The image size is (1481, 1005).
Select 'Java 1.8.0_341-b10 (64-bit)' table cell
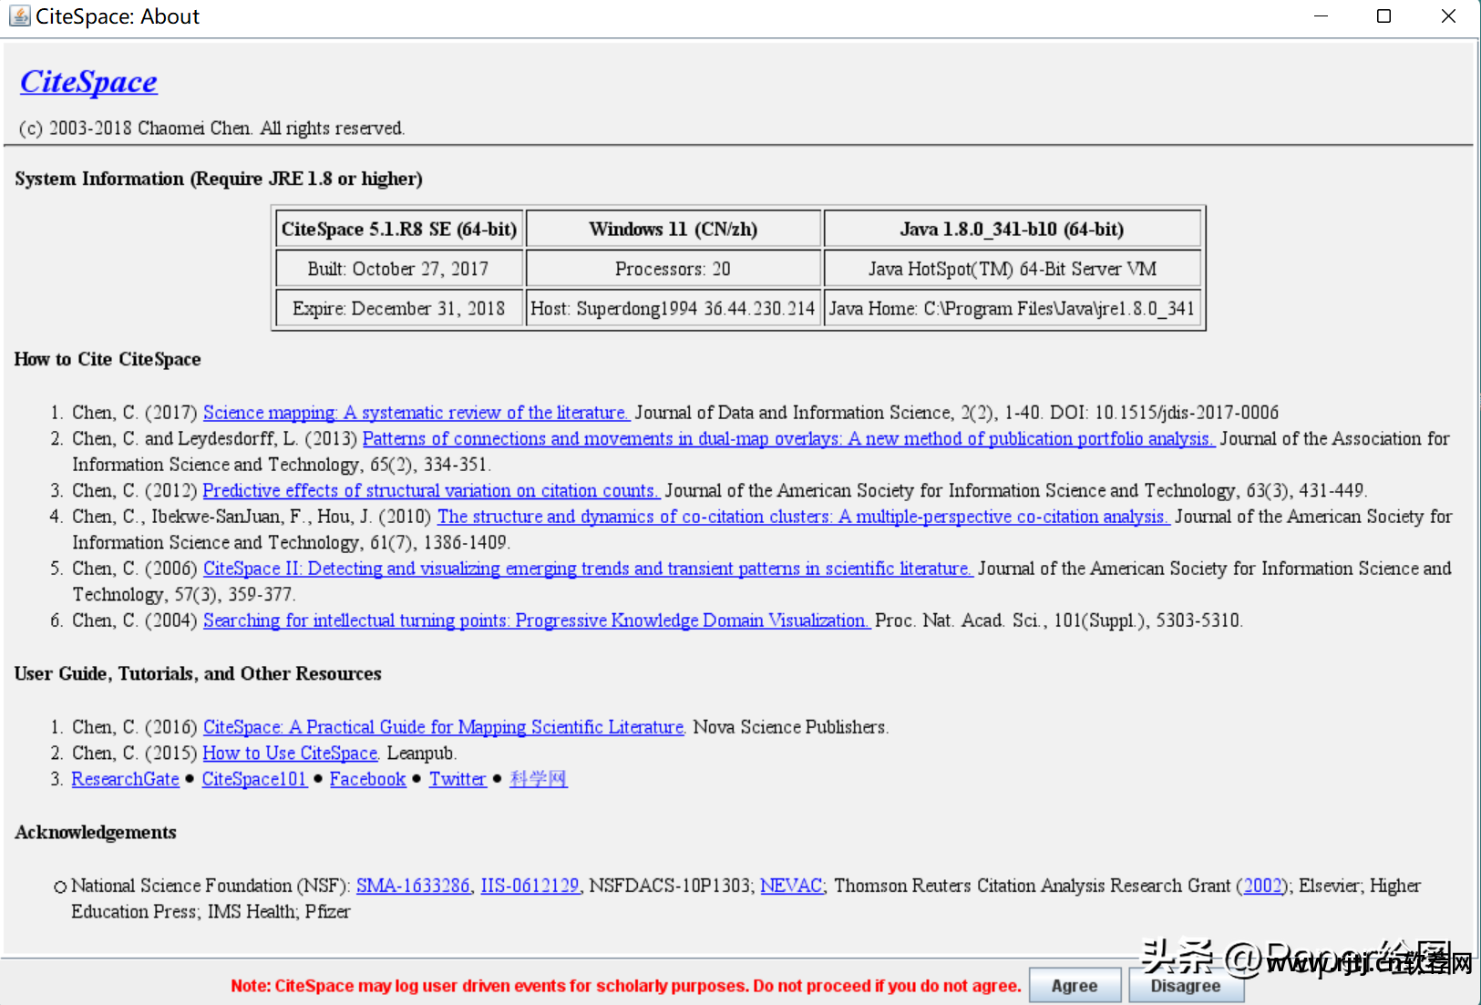1012,229
